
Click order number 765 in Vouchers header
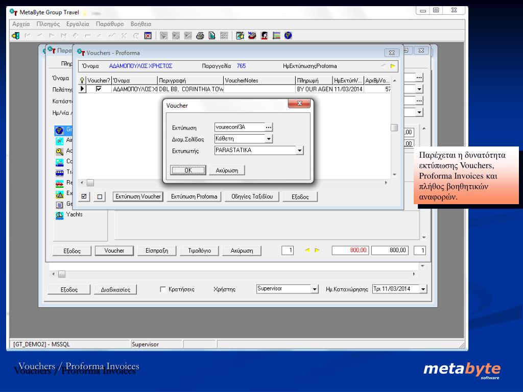[241, 66]
